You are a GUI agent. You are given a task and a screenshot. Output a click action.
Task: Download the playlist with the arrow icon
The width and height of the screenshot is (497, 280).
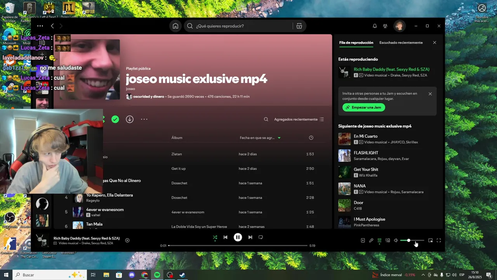pyautogui.click(x=130, y=119)
